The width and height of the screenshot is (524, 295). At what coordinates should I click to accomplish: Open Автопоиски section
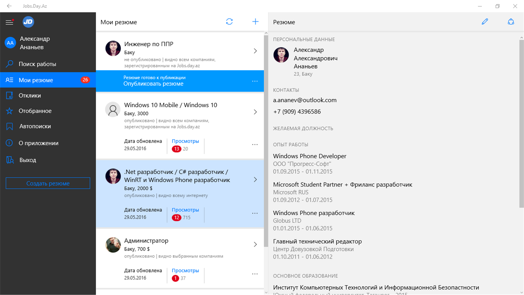(x=48, y=126)
